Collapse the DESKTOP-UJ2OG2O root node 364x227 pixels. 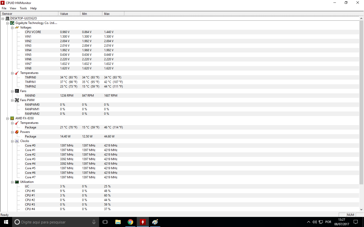click(3, 19)
